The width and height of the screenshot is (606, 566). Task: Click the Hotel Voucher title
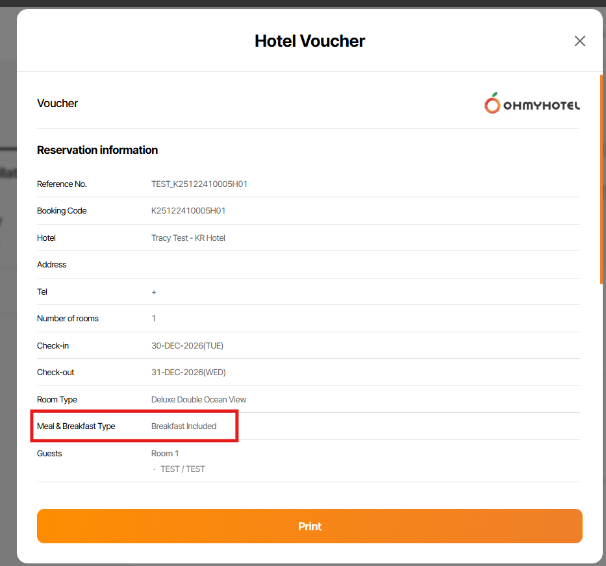point(310,41)
